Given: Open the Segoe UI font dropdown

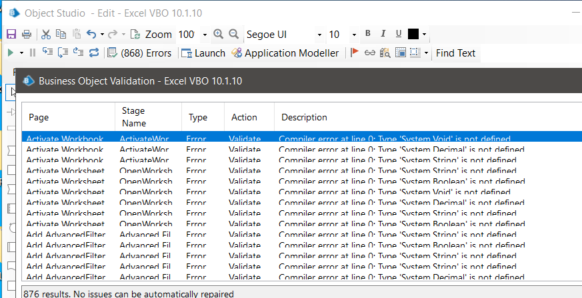Looking at the screenshot, I should (x=319, y=35).
